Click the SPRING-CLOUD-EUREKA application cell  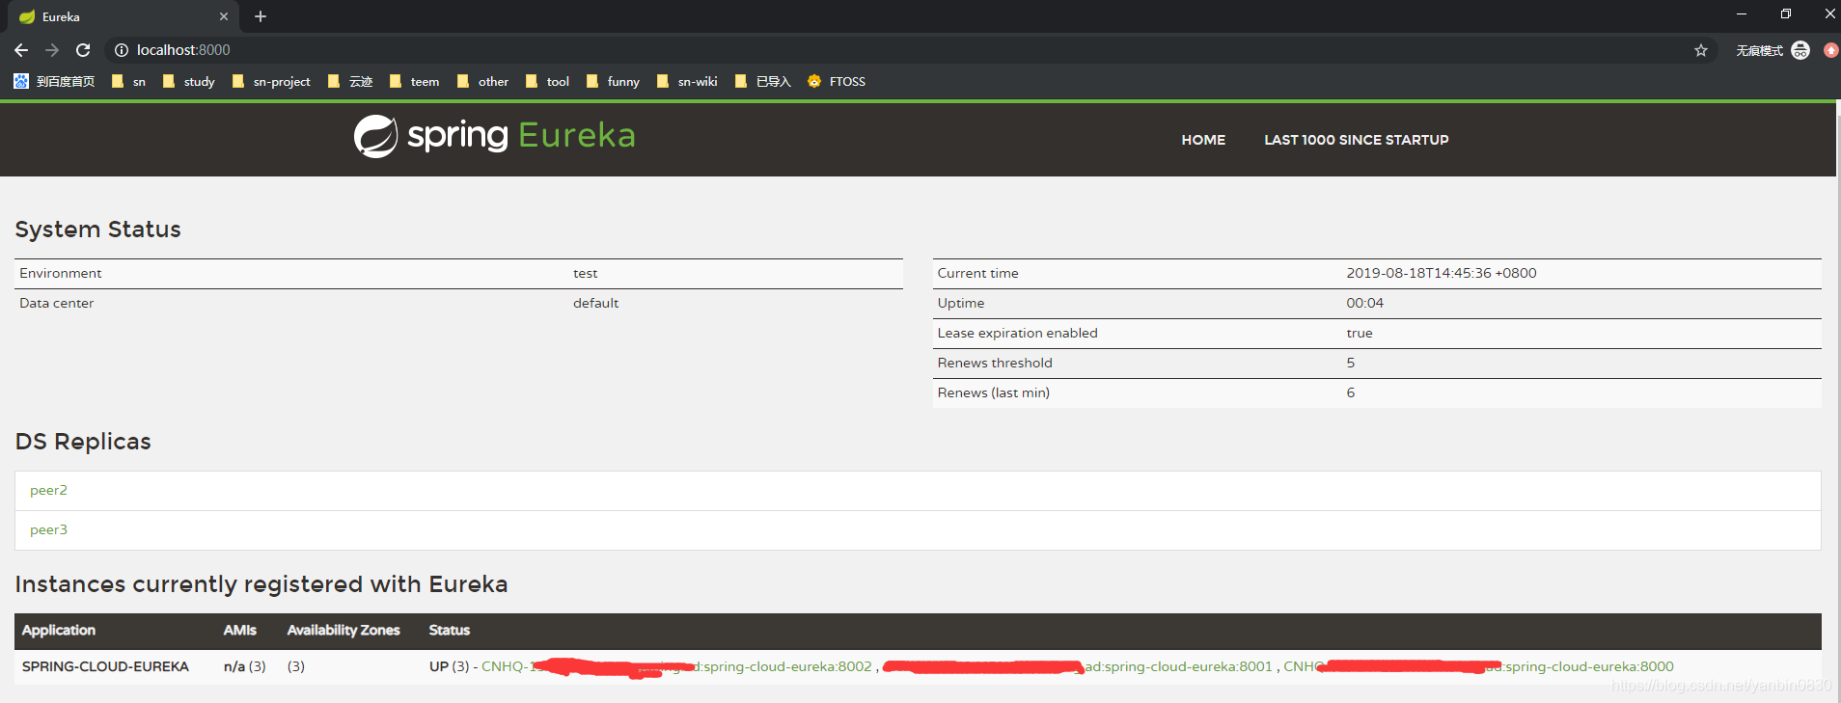[105, 666]
